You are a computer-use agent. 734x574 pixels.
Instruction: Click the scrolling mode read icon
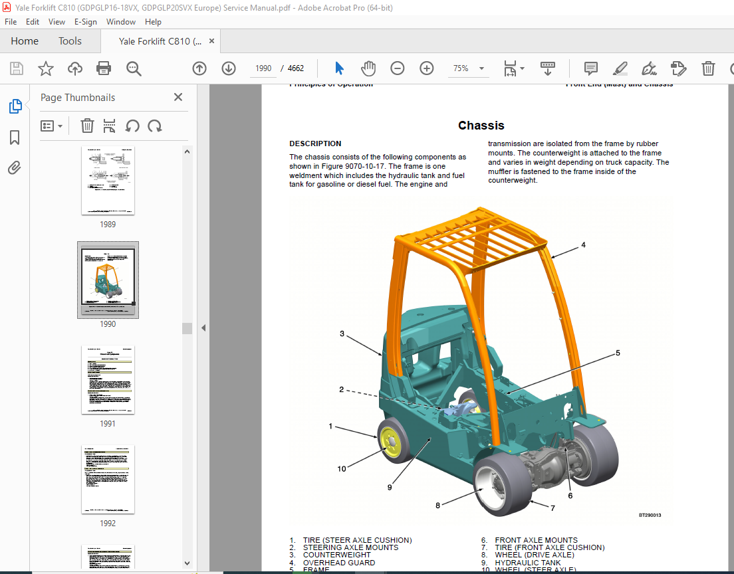(x=547, y=68)
